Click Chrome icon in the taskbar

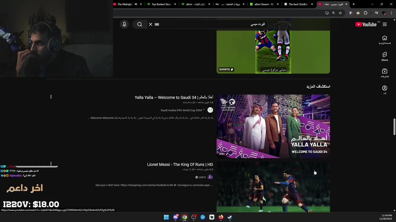point(184,217)
